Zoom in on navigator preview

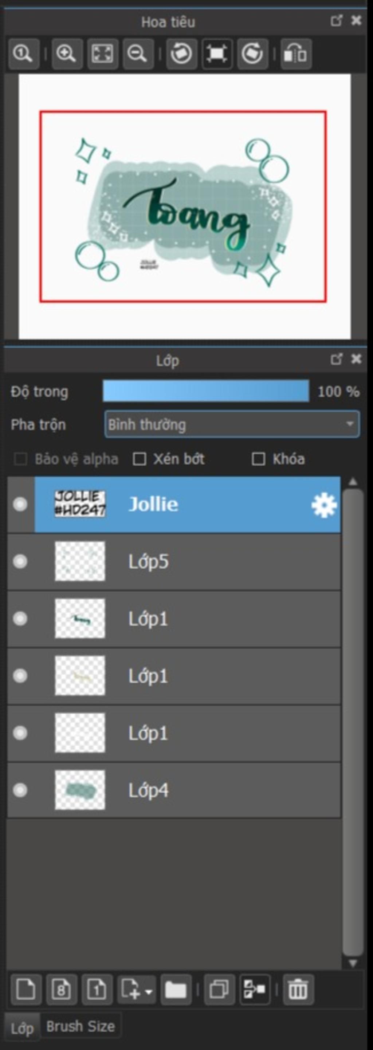tap(66, 54)
